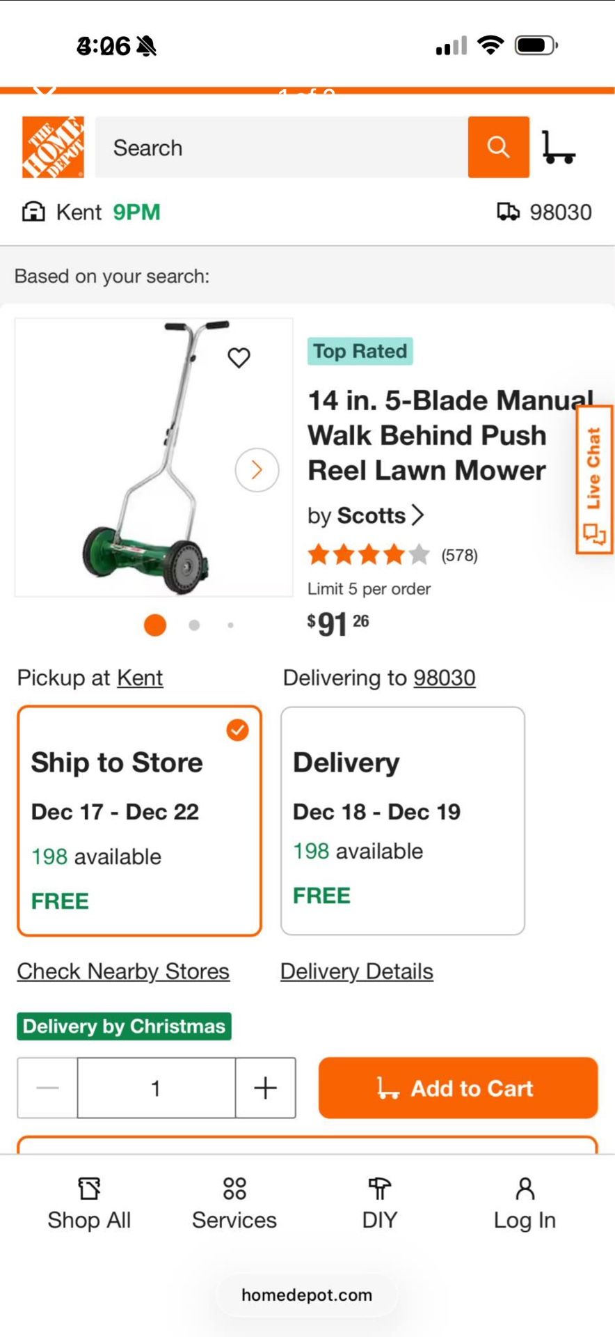615x1337 pixels.
Task: Toggle the heart to favorite the mower
Action: (x=240, y=358)
